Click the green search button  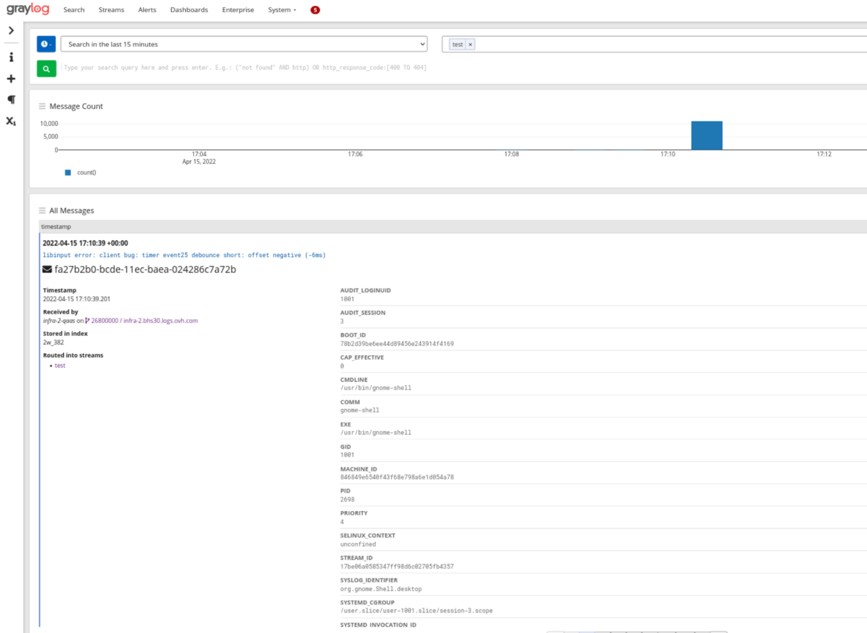coord(46,69)
